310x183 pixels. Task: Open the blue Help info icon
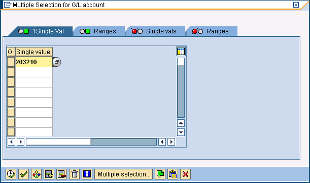pyautogui.click(x=87, y=174)
